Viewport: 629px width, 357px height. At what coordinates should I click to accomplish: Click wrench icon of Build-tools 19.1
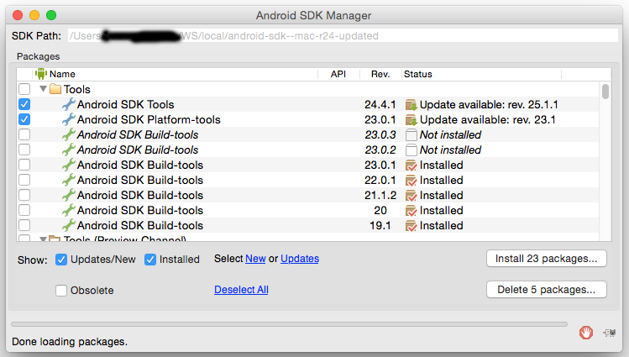coord(69,225)
